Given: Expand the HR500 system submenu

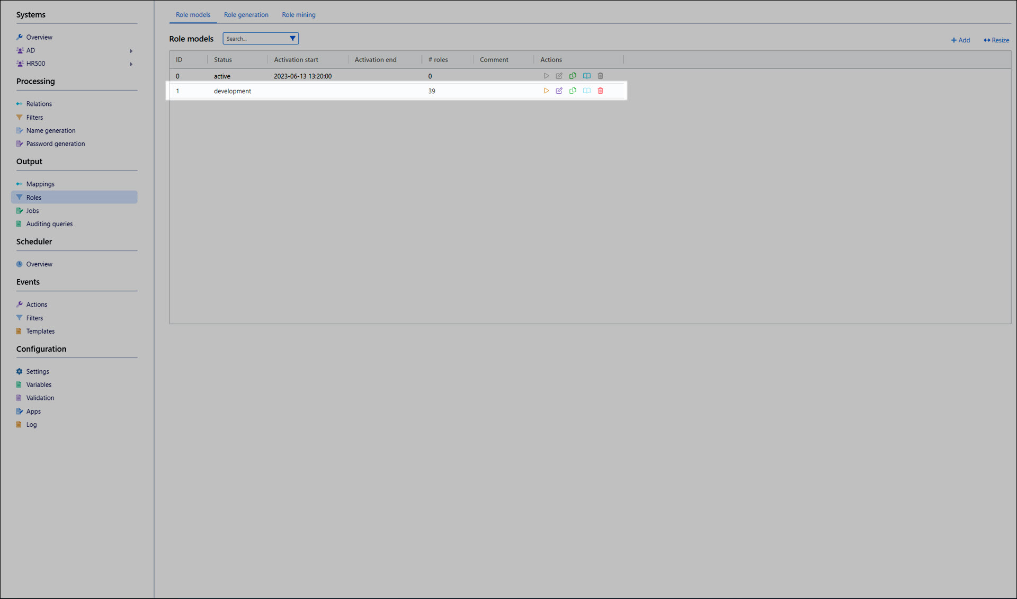Looking at the screenshot, I should coord(131,64).
